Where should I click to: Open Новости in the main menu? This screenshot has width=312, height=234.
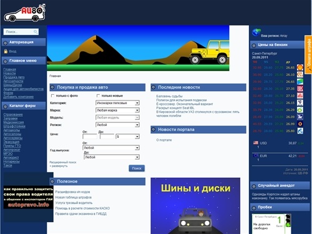click(9, 73)
